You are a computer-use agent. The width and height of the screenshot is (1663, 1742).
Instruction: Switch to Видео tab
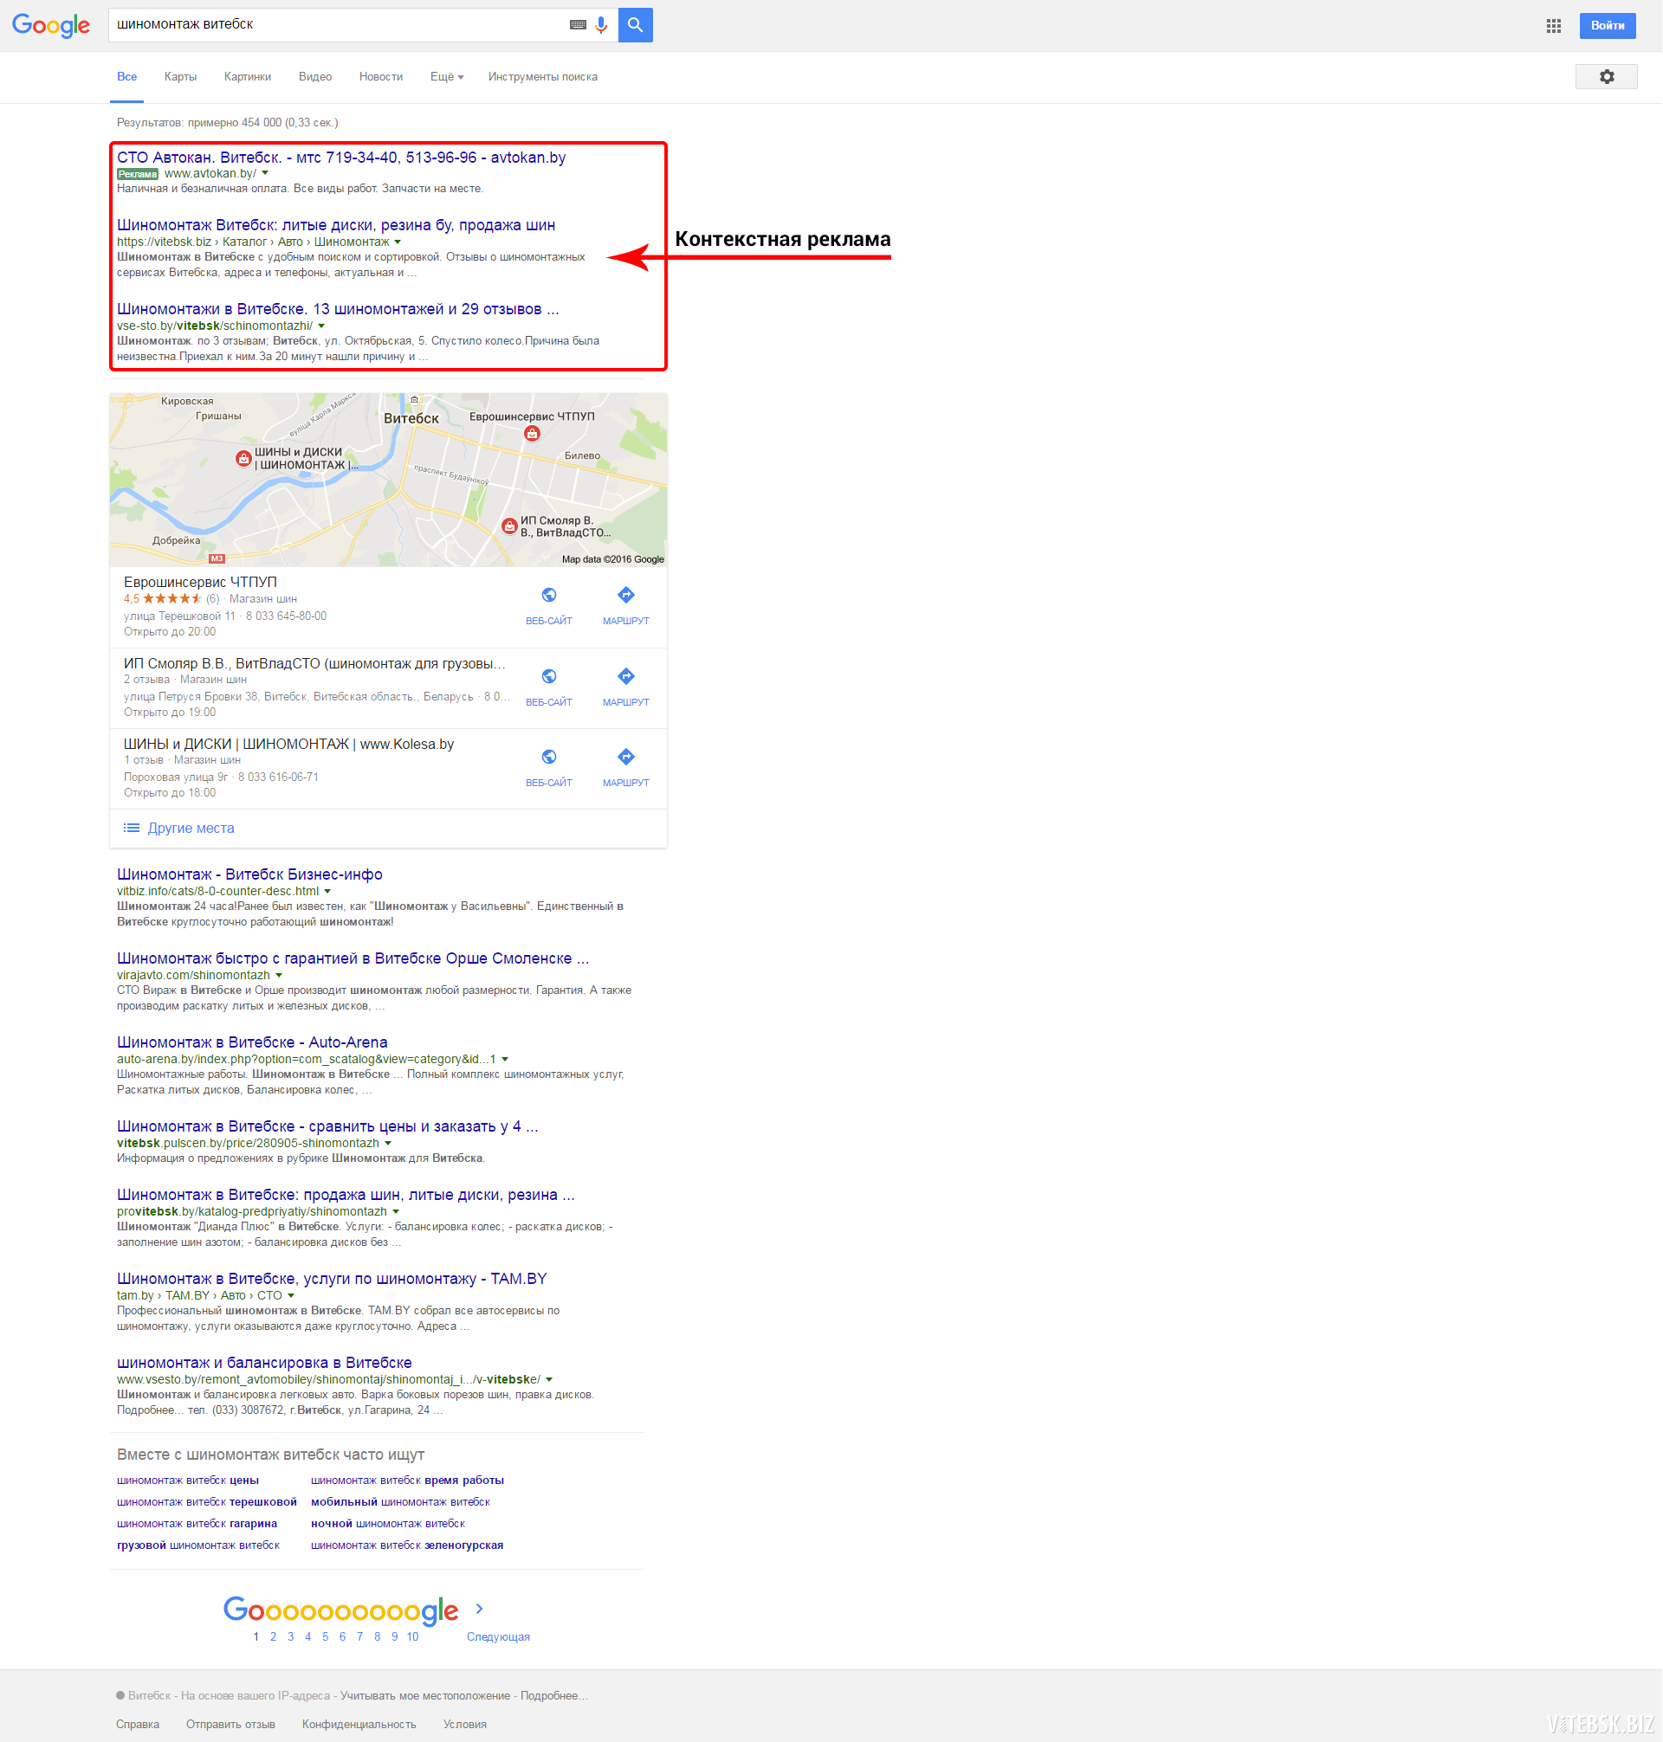tap(314, 77)
